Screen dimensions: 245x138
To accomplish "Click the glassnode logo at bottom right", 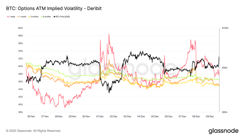I will [223, 131].
